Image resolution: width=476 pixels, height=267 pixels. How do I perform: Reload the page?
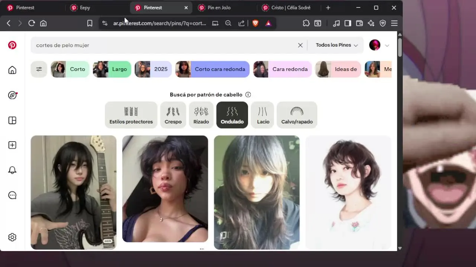point(32,23)
